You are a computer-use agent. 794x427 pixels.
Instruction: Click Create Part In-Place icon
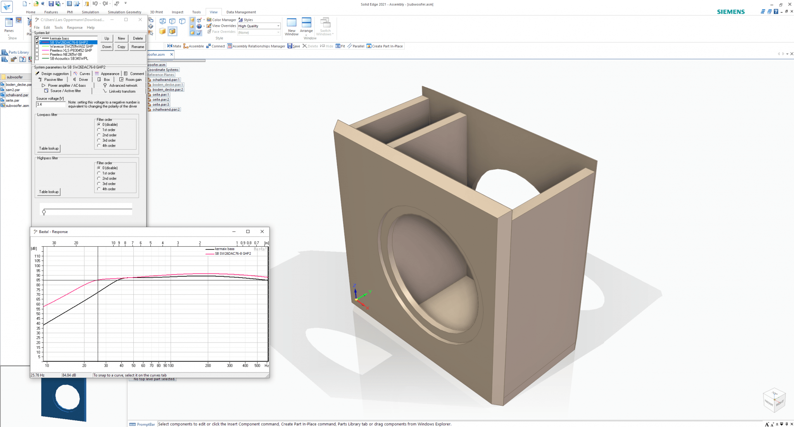(369, 46)
